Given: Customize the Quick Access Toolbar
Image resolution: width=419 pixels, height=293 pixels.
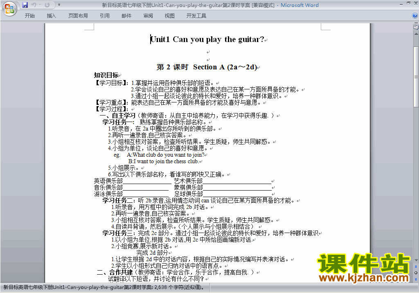Looking at the screenshot, I should (x=59, y=5).
